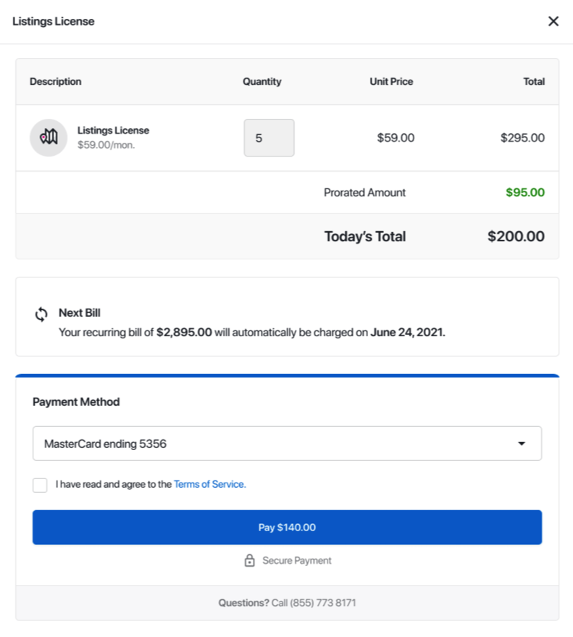
Task: Click the $295.00 line total
Action: pyautogui.click(x=522, y=138)
